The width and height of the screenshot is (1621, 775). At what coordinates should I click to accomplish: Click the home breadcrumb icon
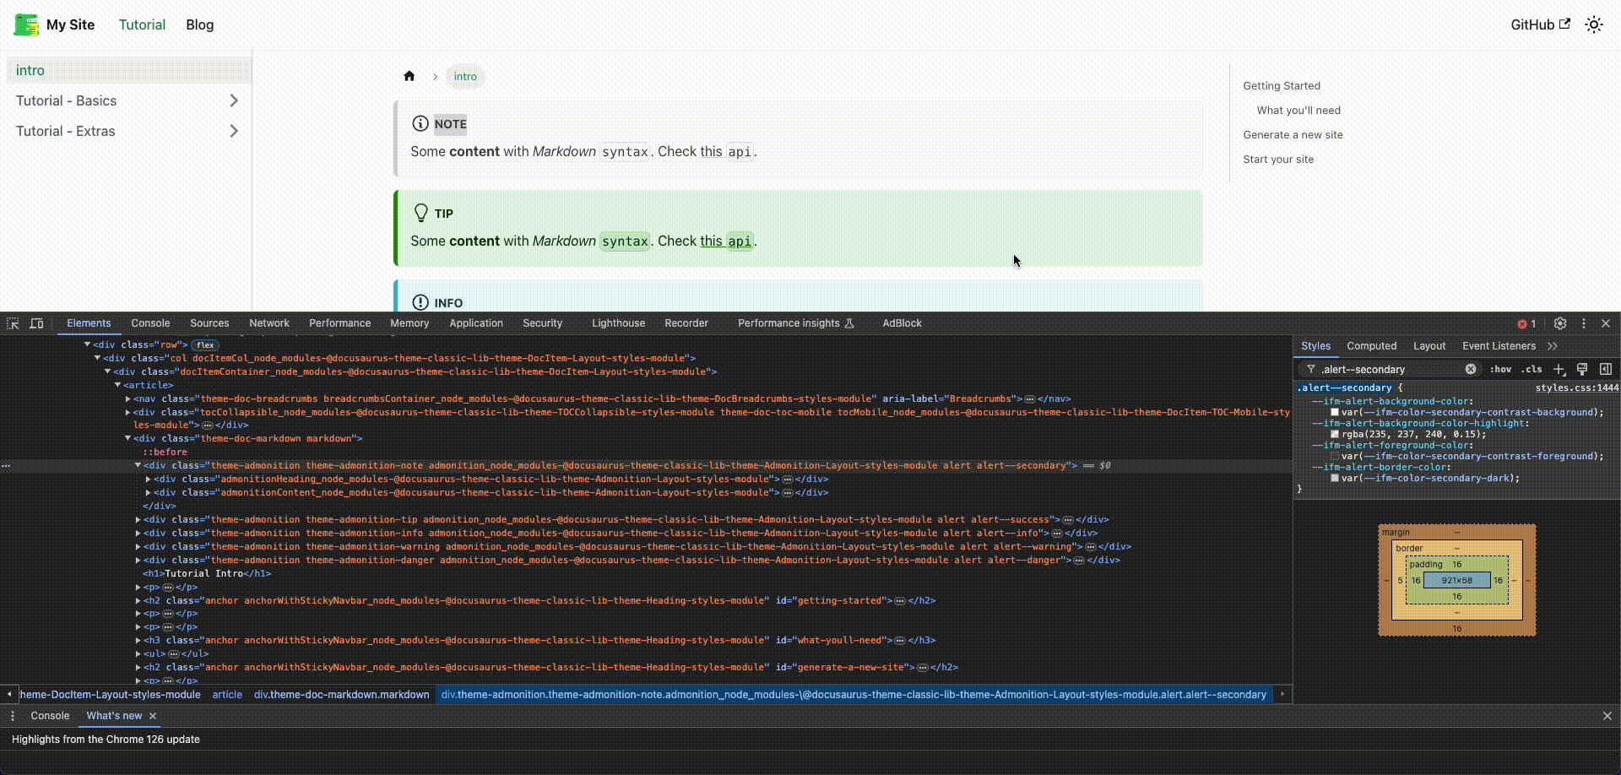pyautogui.click(x=409, y=76)
